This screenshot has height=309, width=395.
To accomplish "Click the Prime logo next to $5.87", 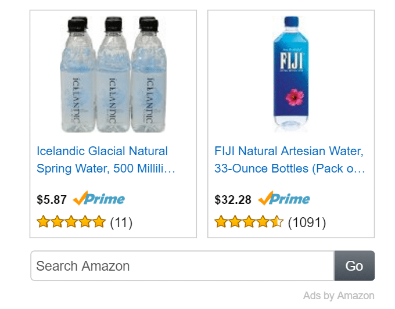I will [x=99, y=198].
